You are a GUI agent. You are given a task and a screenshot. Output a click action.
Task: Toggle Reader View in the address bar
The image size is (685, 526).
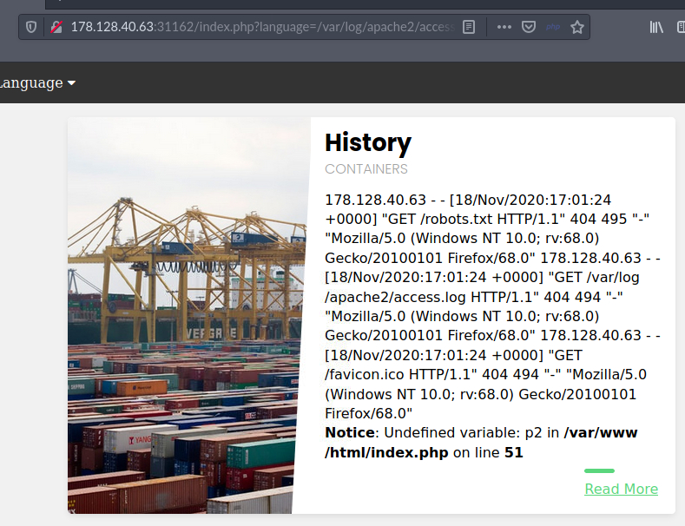coord(469,27)
